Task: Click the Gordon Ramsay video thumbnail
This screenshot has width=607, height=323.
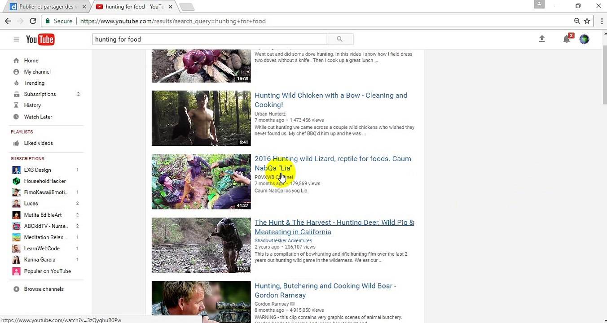Action: click(201, 302)
